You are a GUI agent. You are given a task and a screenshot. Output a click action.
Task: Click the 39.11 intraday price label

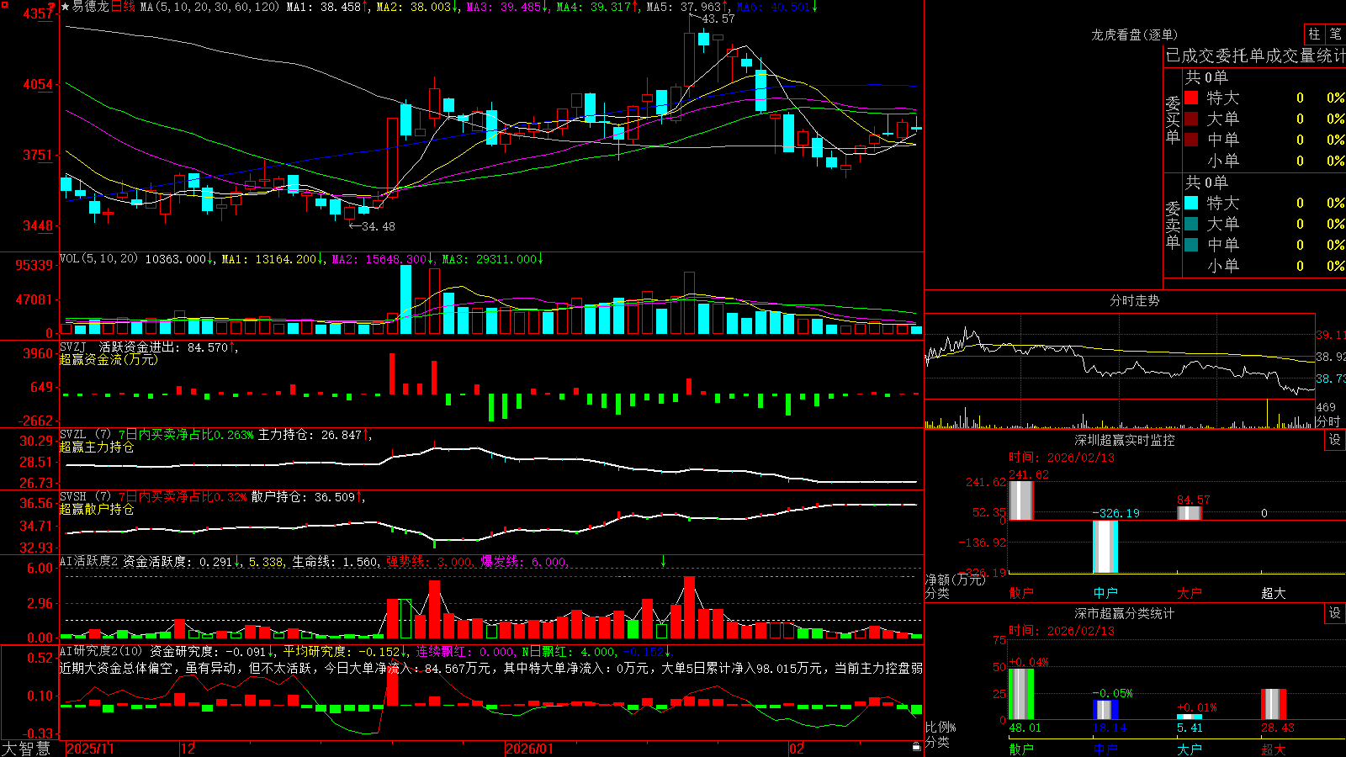coord(1331,335)
